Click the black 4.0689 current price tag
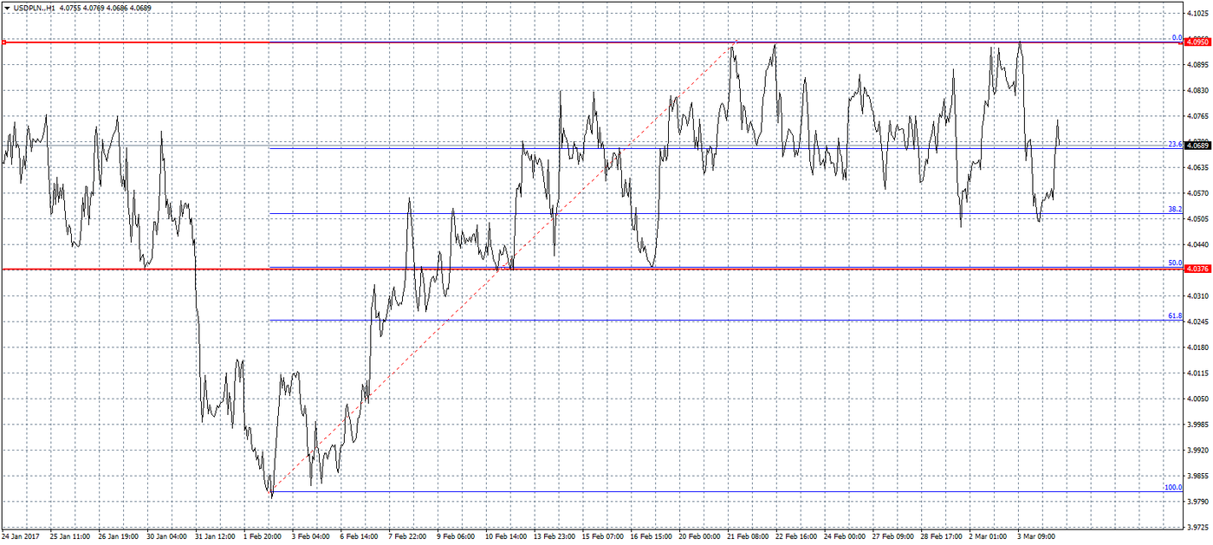The image size is (1213, 545). tap(1197, 146)
